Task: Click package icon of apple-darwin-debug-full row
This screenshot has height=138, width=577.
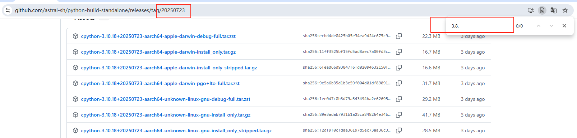Action: point(75,36)
